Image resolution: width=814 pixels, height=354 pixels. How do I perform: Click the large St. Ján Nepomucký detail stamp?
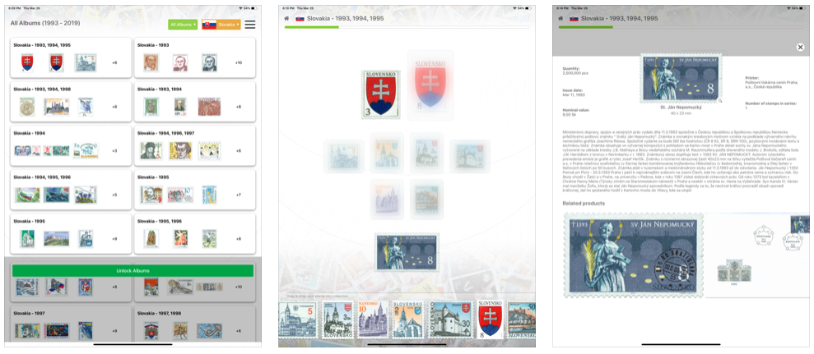681,79
